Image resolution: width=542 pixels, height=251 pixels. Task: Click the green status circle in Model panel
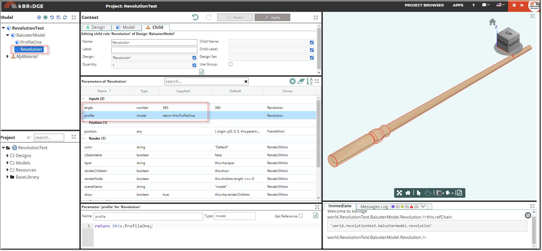(x=45, y=17)
